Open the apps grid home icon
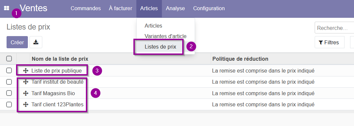Image resolution: width=354 pixels, height=126 pixels. point(7,8)
